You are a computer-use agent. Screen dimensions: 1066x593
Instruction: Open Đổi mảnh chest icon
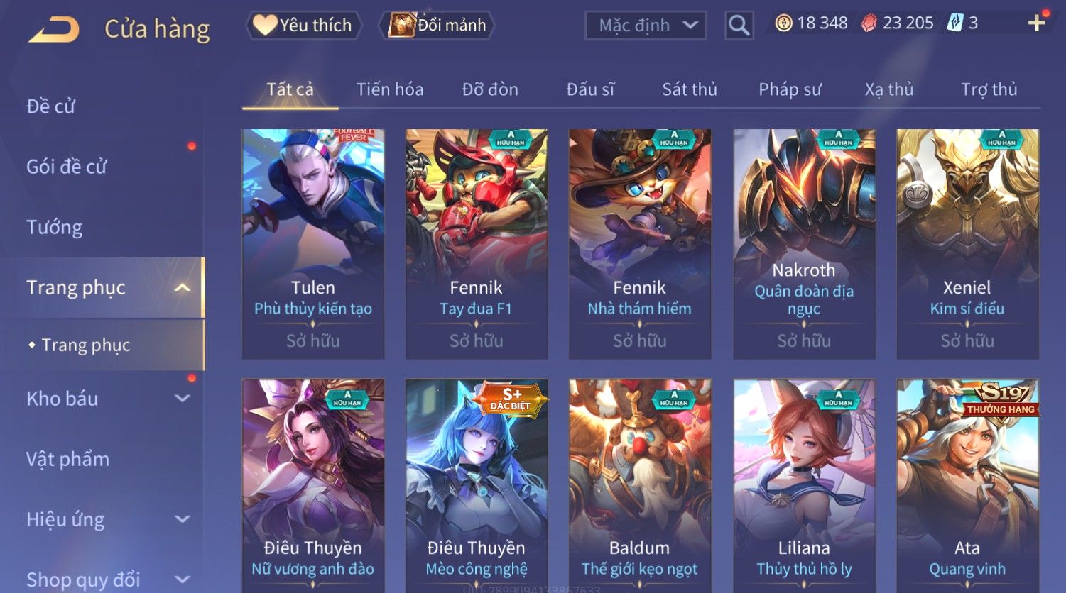tap(402, 26)
